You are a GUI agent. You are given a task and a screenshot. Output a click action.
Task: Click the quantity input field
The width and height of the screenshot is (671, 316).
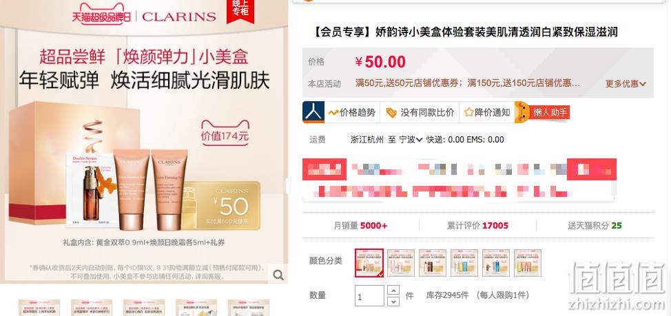click(369, 295)
